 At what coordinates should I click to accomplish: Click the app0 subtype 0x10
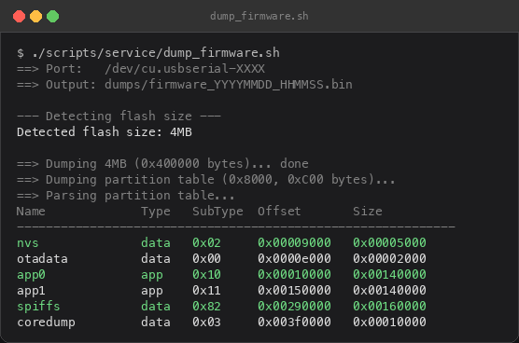tap(206, 275)
